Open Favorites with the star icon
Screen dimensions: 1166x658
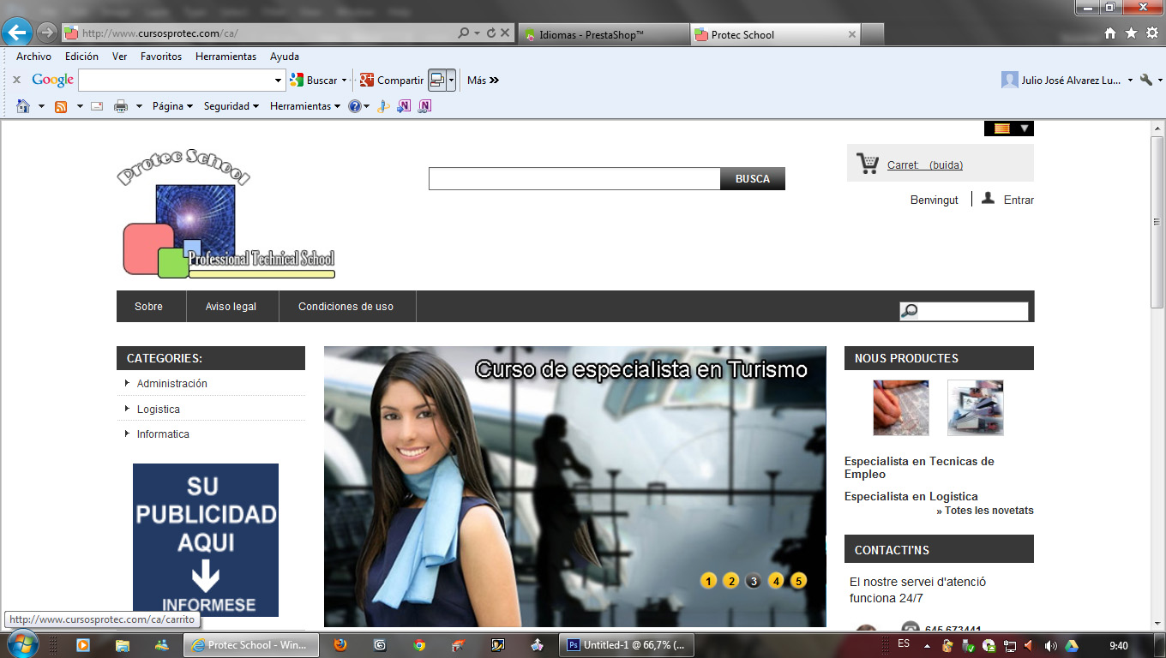(x=1131, y=33)
